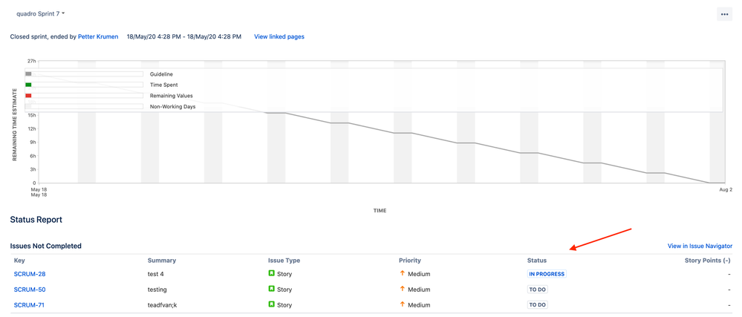Screen dimensions: 742x317
Task: Click the Story Points column header
Action: click(707, 261)
